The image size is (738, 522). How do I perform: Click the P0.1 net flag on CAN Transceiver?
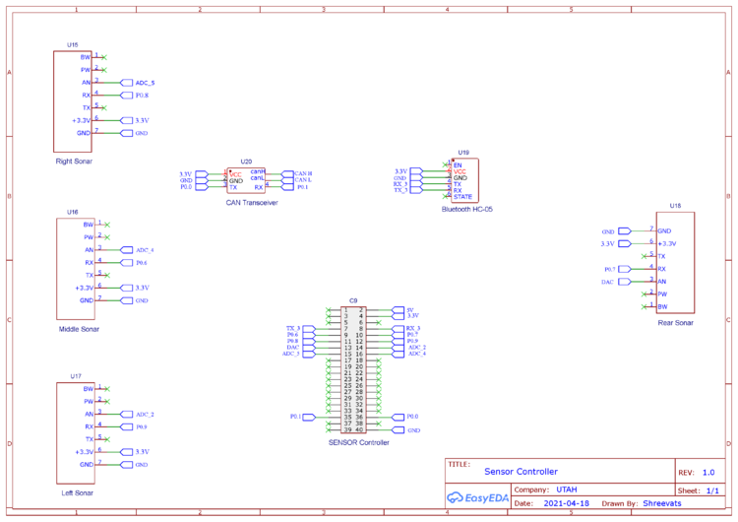click(x=287, y=187)
